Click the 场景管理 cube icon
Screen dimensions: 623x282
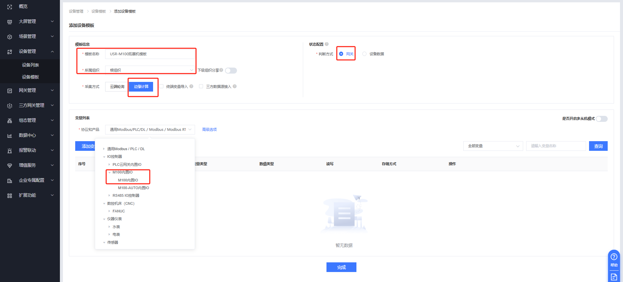[x=10, y=37]
